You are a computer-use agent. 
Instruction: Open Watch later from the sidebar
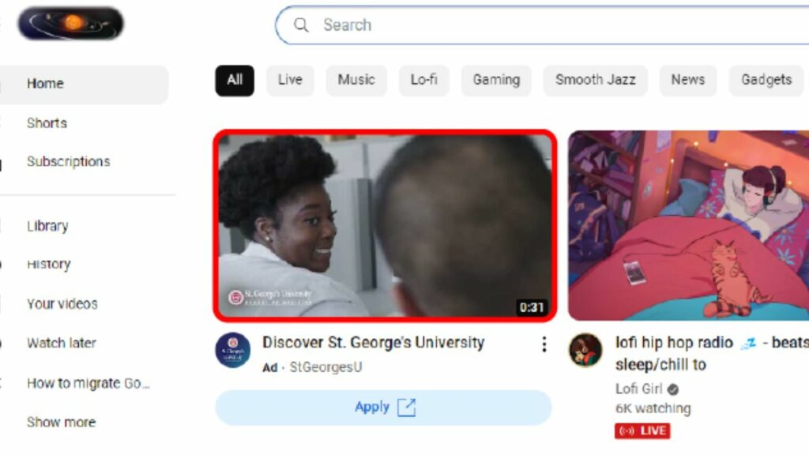click(62, 343)
